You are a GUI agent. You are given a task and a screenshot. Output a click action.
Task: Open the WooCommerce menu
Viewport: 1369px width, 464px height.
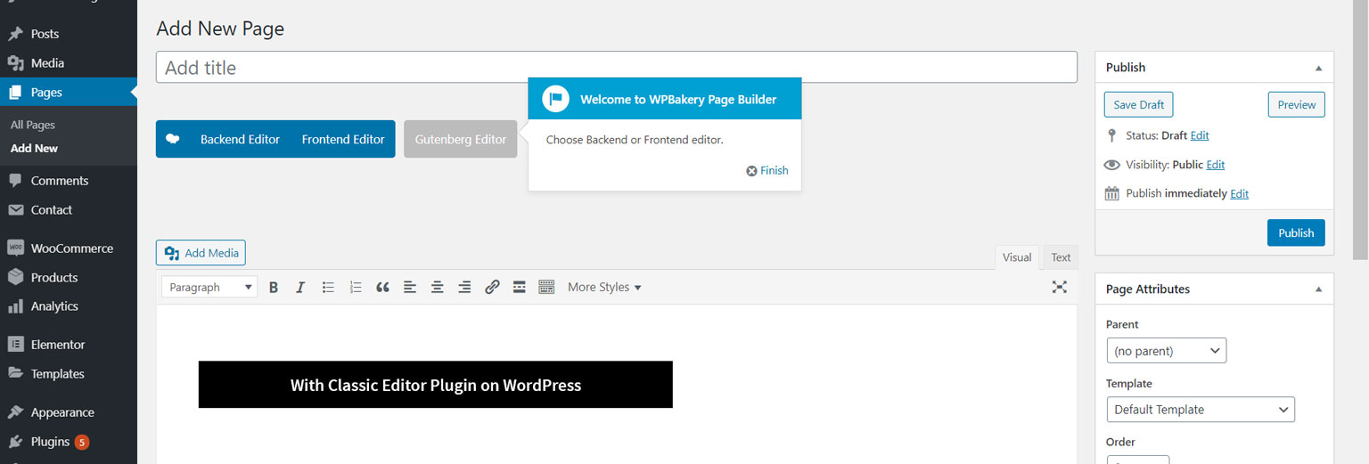coord(69,248)
